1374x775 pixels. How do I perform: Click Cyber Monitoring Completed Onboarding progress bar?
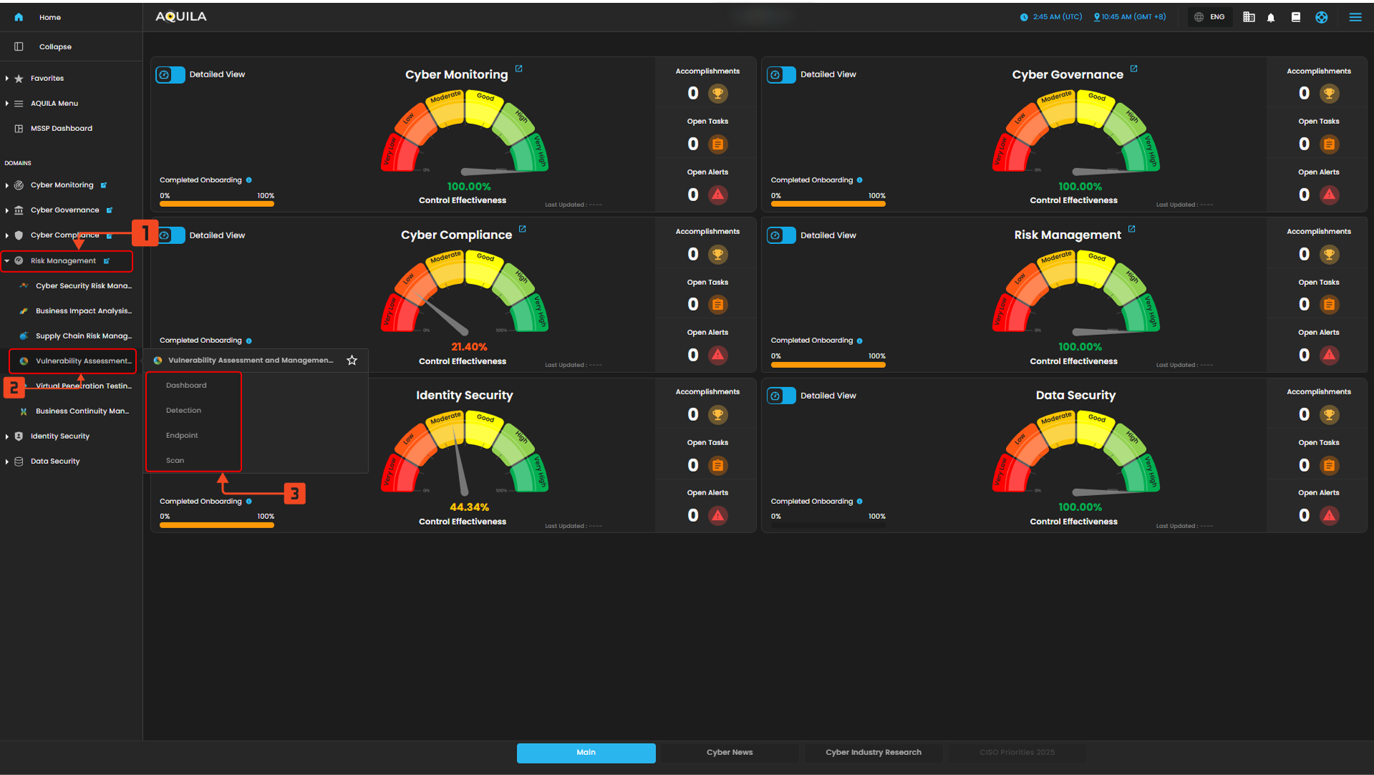[216, 204]
